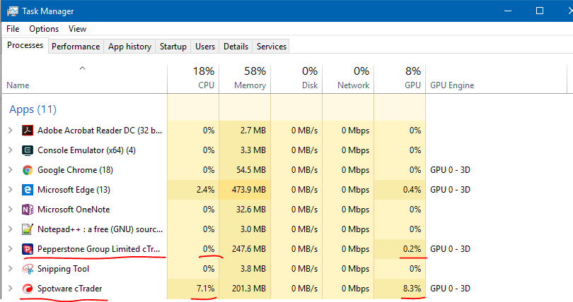Switch to the App history tab
The width and height of the screenshot is (573, 302).
pyautogui.click(x=129, y=47)
